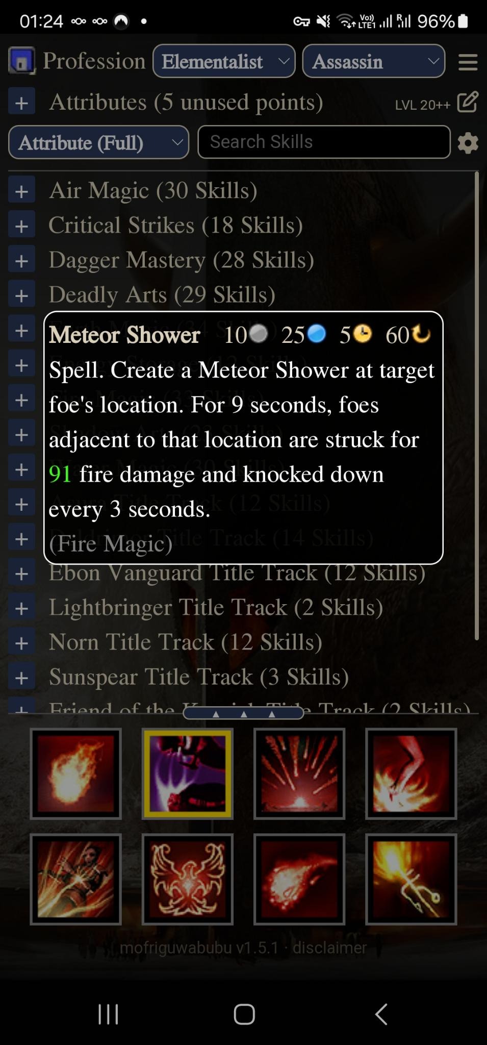Select the yellow-bordered elite skill icon
The height and width of the screenshot is (1045, 487).
point(188,774)
